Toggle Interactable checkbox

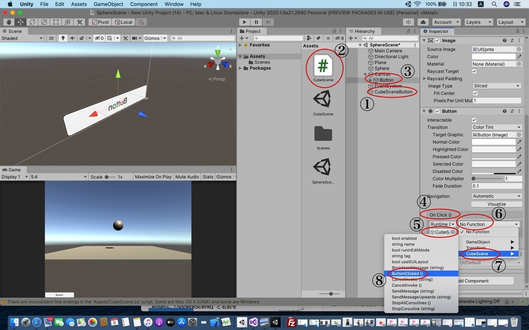click(x=474, y=120)
